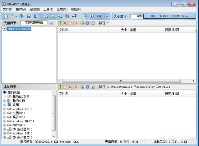Viewport: 199px width, 146px height.
Task: Expand 文档 (D:) drive node
Action: point(5,113)
